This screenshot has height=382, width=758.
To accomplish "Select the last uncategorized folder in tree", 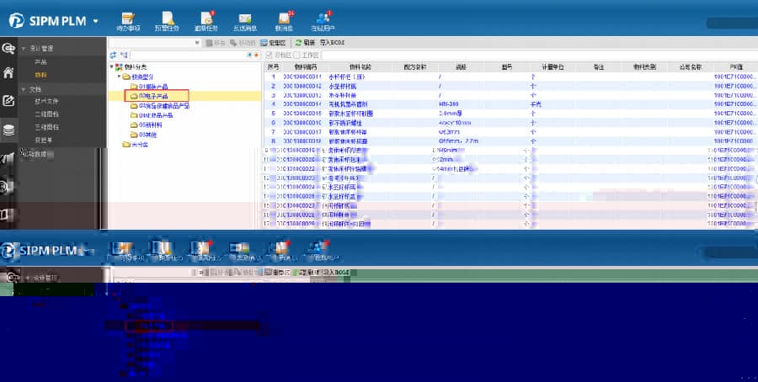I will (136, 145).
